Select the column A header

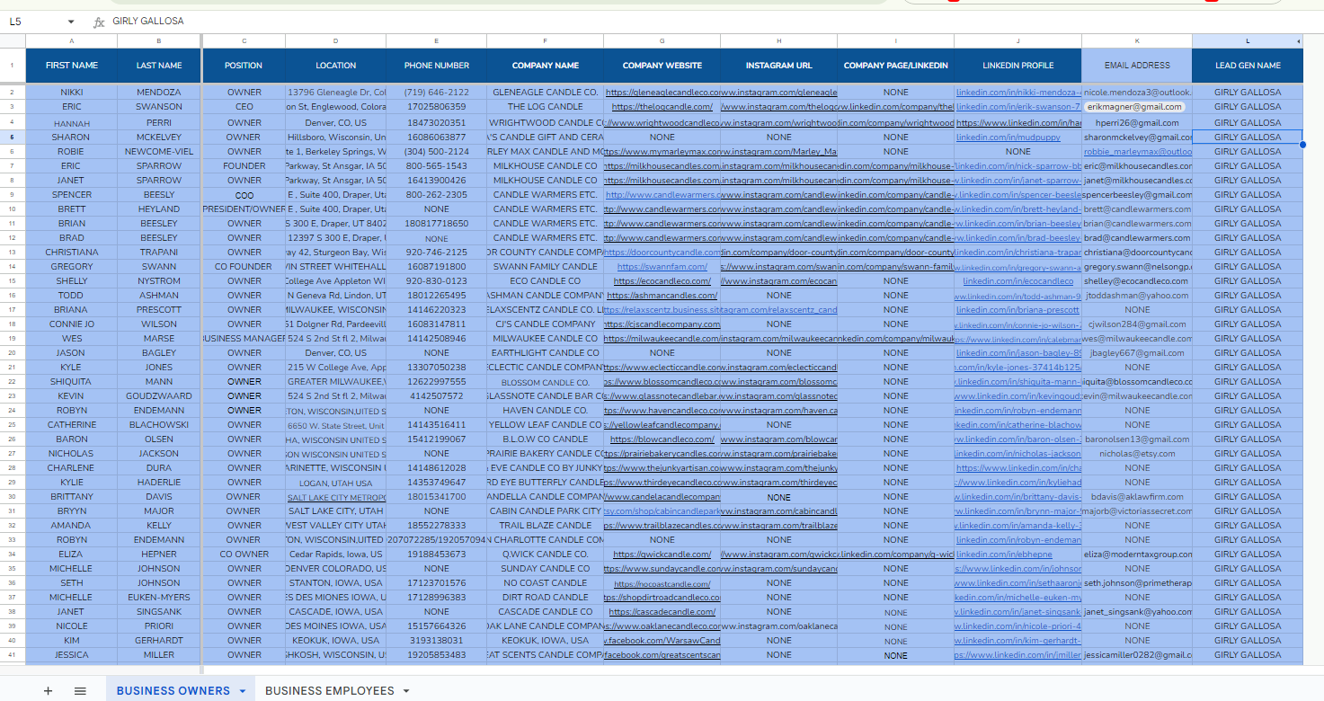point(72,41)
